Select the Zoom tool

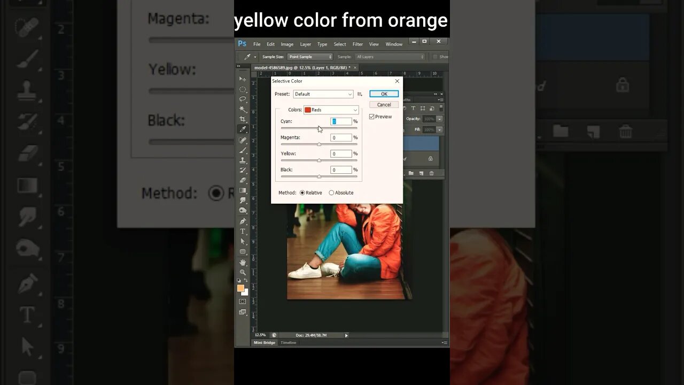point(243,272)
